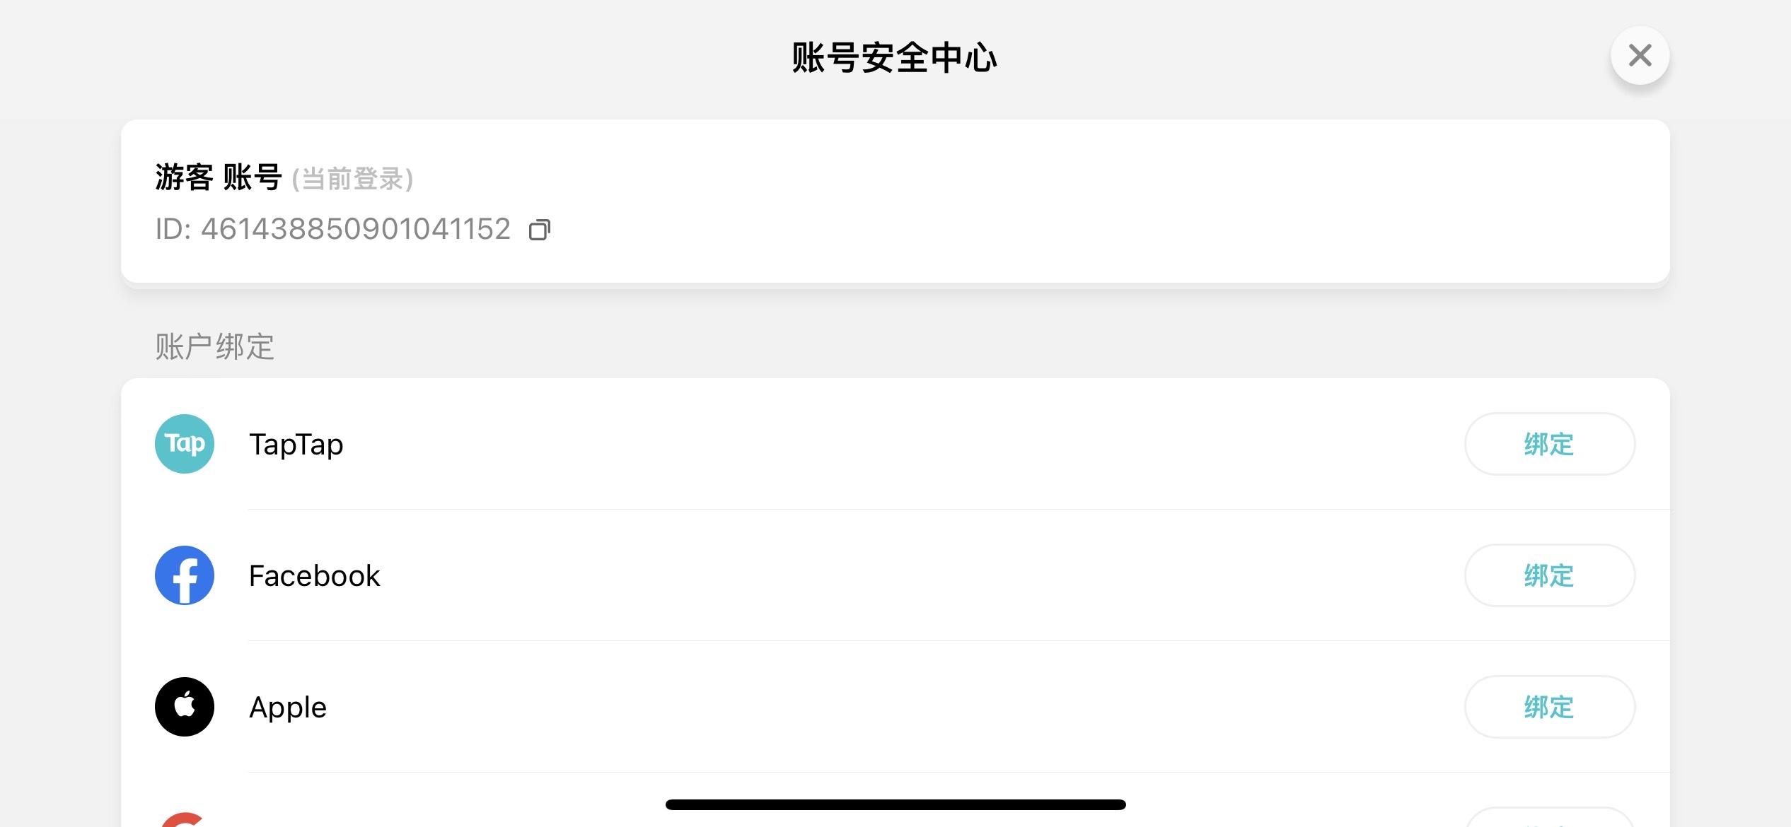Viewport: 1791px width, 827px height.
Task: Tap the black Apple logo icon
Action: (185, 707)
